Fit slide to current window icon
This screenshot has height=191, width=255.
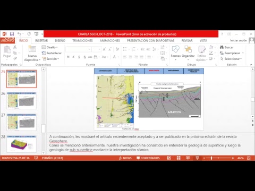(x=249, y=158)
